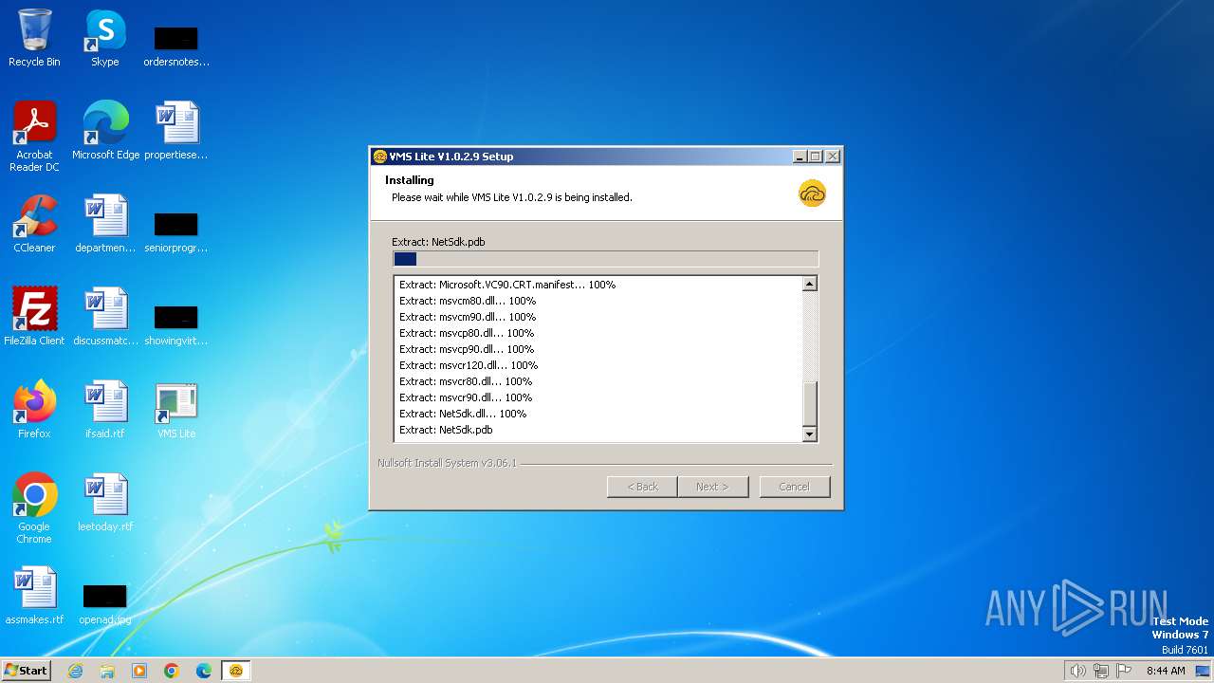Open Windows Explorer folder in taskbar

tap(107, 671)
